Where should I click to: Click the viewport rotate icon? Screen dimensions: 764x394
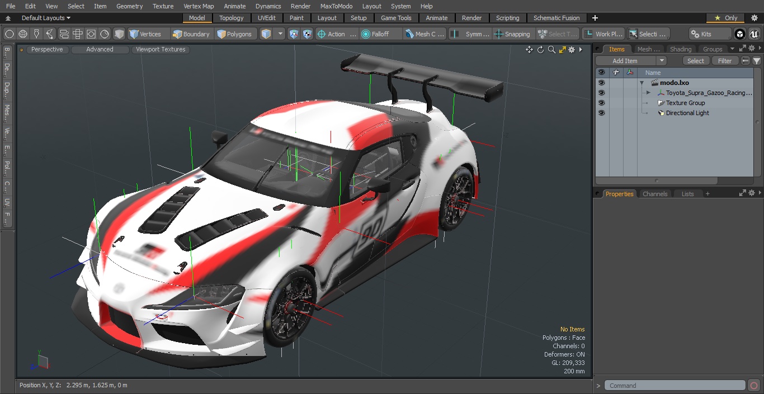(540, 50)
